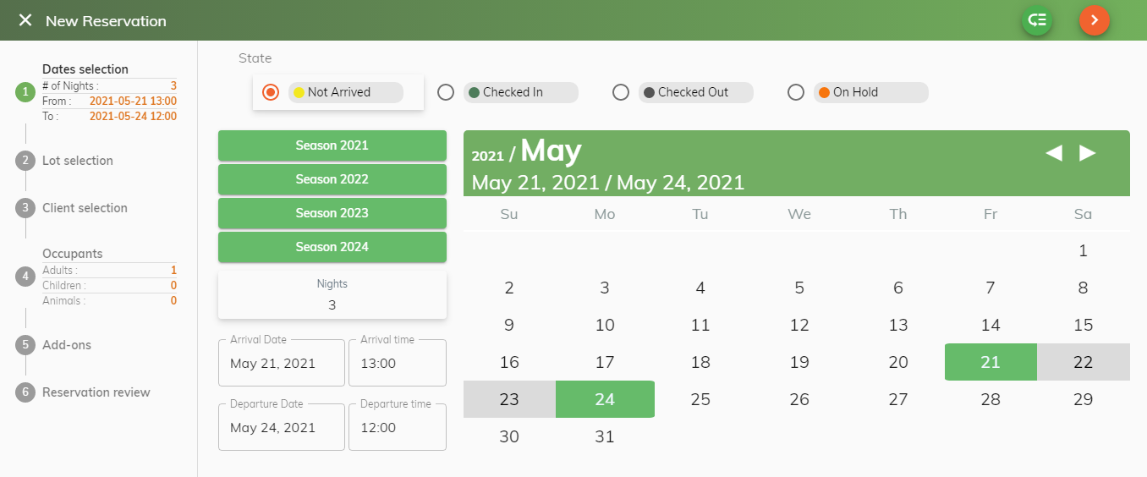
Task: Select the Not Arrived state
Action: point(271,92)
